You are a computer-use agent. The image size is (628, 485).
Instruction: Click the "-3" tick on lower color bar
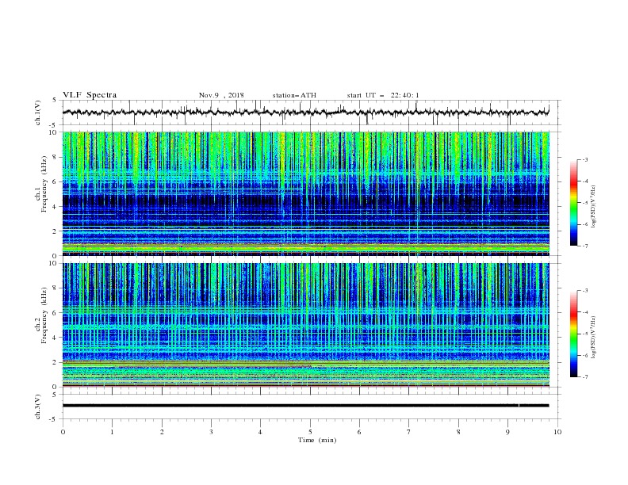tap(584, 291)
